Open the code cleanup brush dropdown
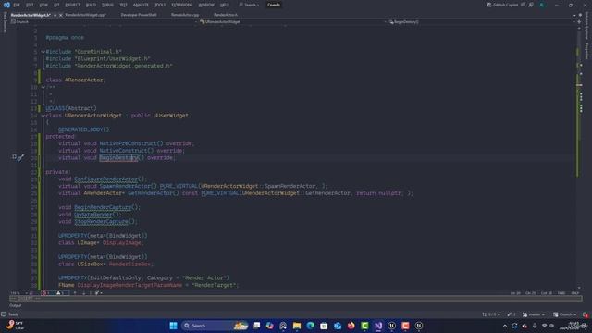 (99, 293)
